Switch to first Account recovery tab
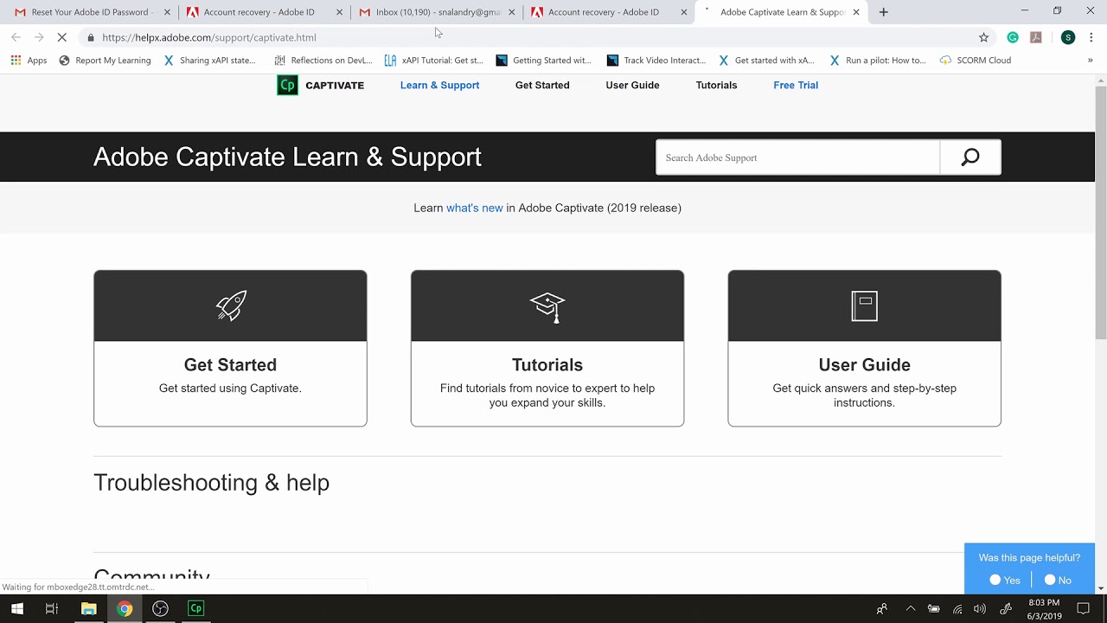This screenshot has height=623, width=1107. pyautogui.click(x=264, y=12)
